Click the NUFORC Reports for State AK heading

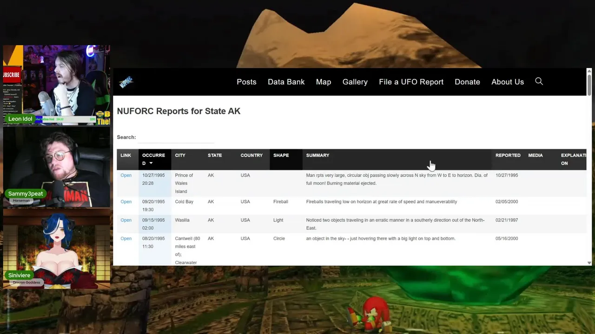[x=178, y=111]
